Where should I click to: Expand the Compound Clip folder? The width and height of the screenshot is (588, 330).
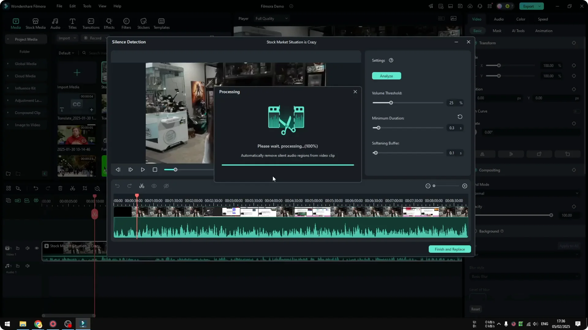click(8, 112)
